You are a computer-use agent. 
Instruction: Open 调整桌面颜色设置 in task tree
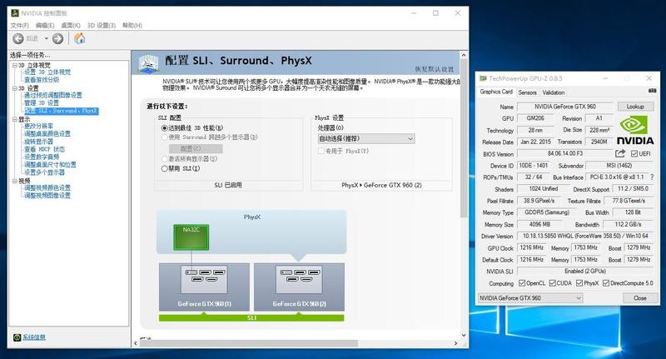pos(47,134)
